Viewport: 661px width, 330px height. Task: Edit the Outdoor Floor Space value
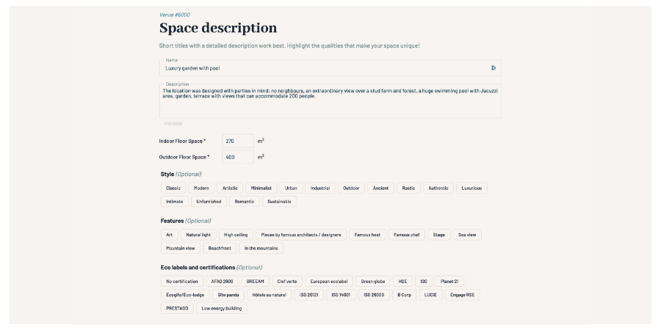(x=238, y=157)
